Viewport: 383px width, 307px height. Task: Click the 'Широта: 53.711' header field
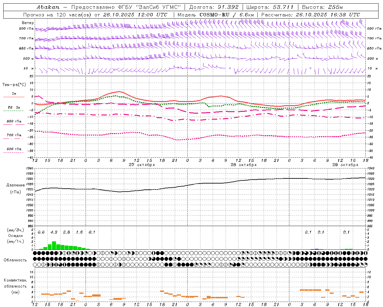[x=270, y=7]
